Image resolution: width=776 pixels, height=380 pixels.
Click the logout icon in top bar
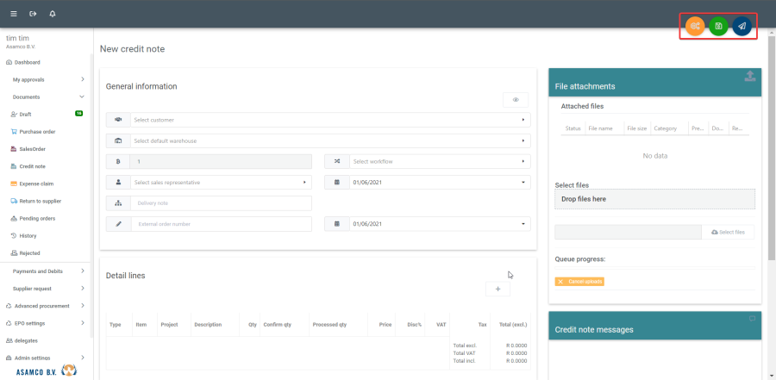33,14
